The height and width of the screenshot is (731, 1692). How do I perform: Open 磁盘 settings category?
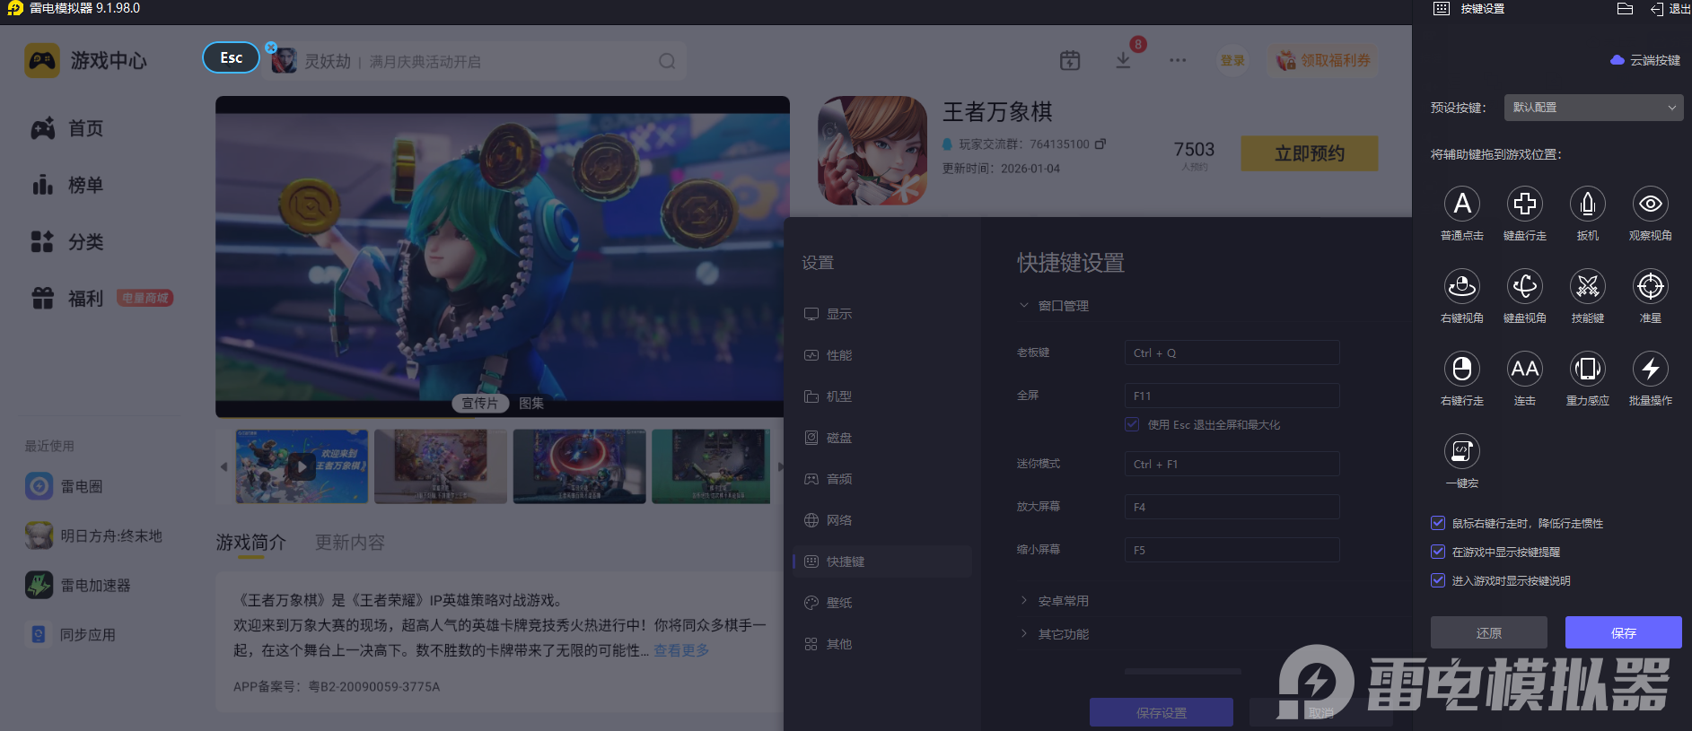coord(882,438)
